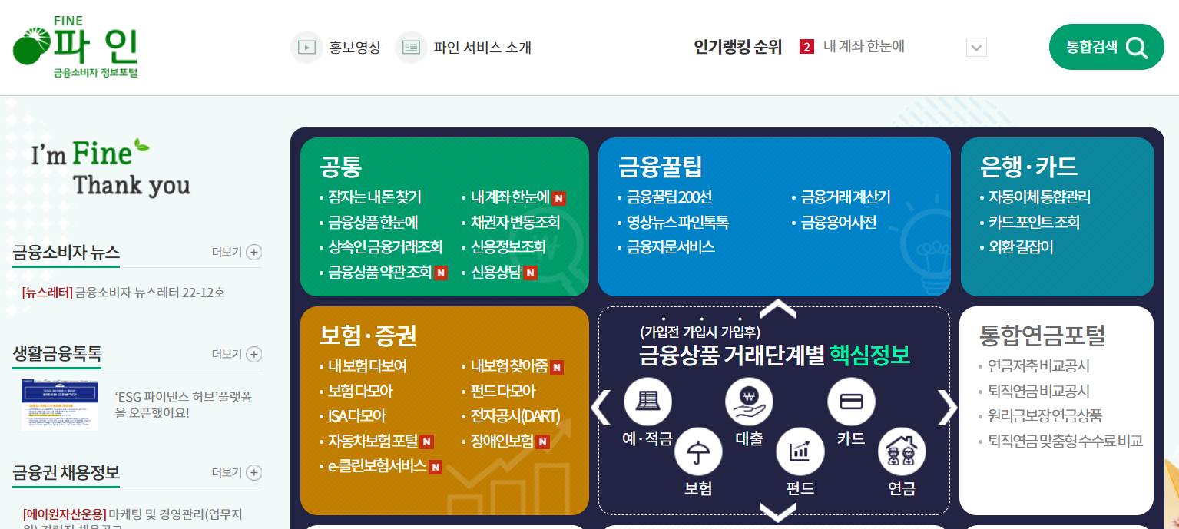The image size is (1179, 529).
Task: Expand 금융소비자 뉴스 더보기 plus
Action: (x=254, y=252)
